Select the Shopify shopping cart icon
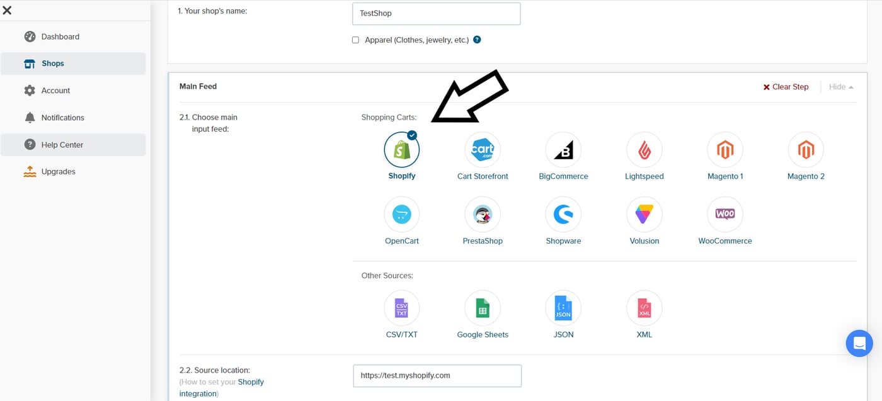 click(402, 150)
